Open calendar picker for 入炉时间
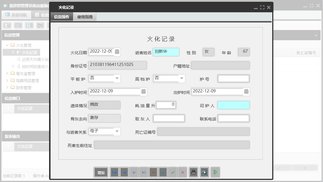The image size is (323, 182). (x=143, y=92)
